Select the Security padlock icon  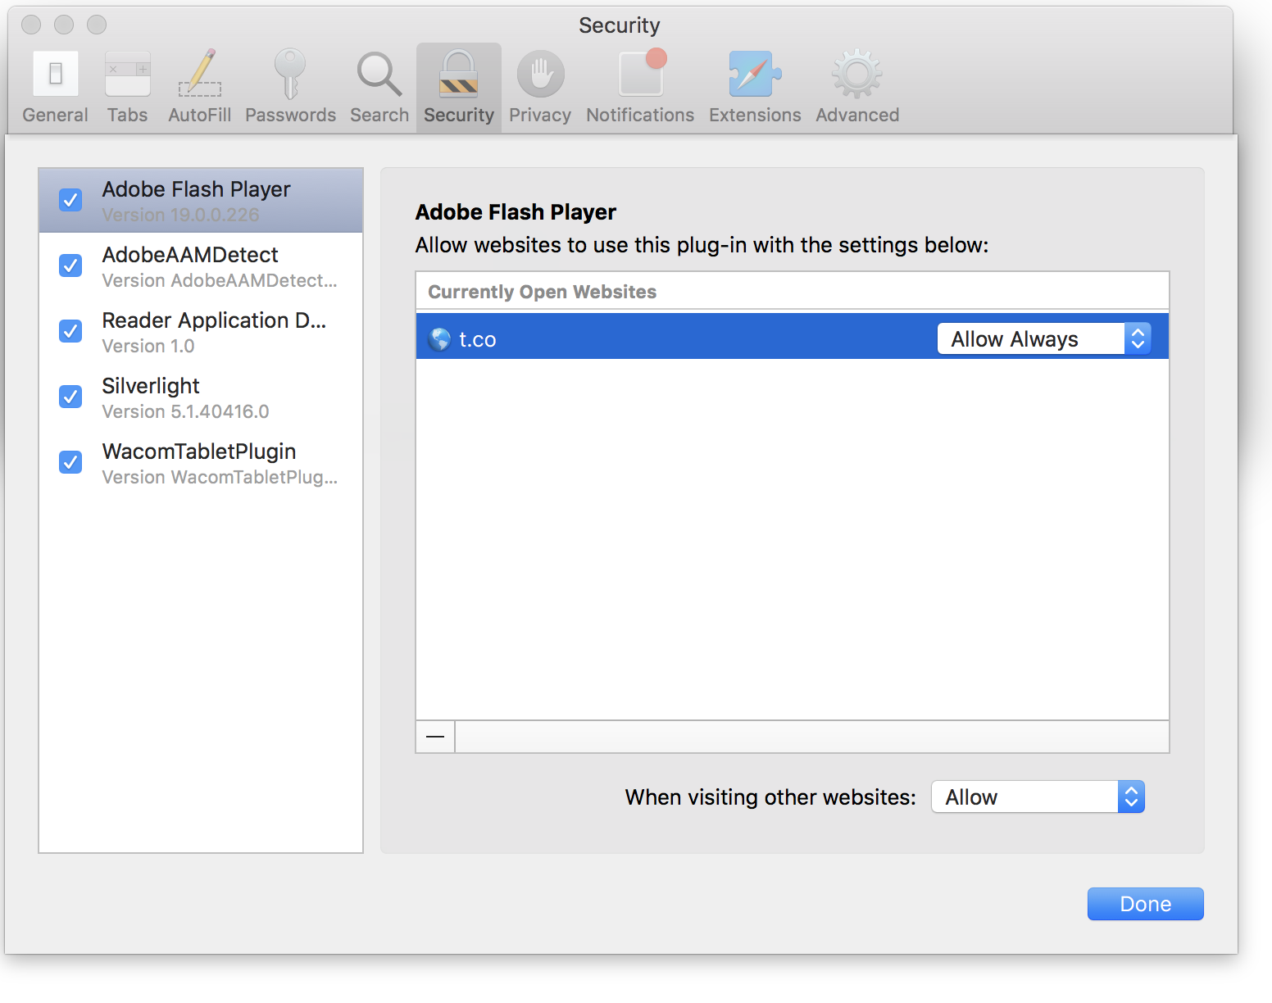[x=459, y=74]
